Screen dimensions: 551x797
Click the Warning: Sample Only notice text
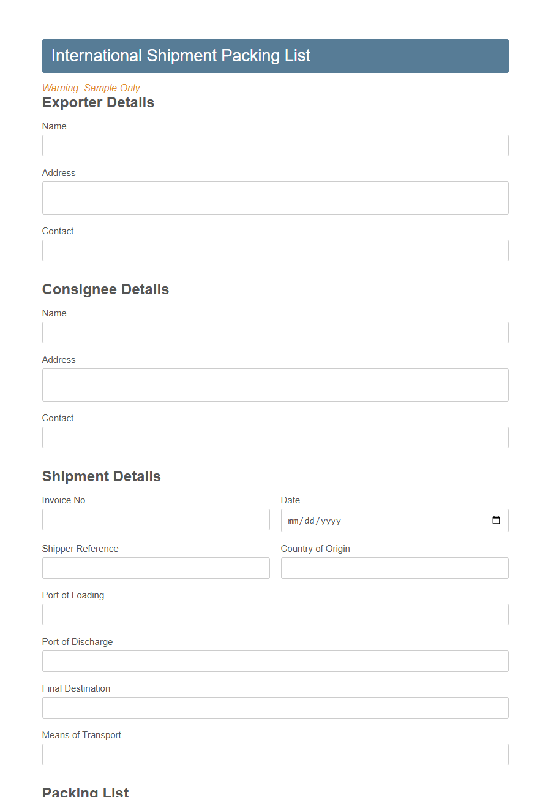(x=91, y=88)
